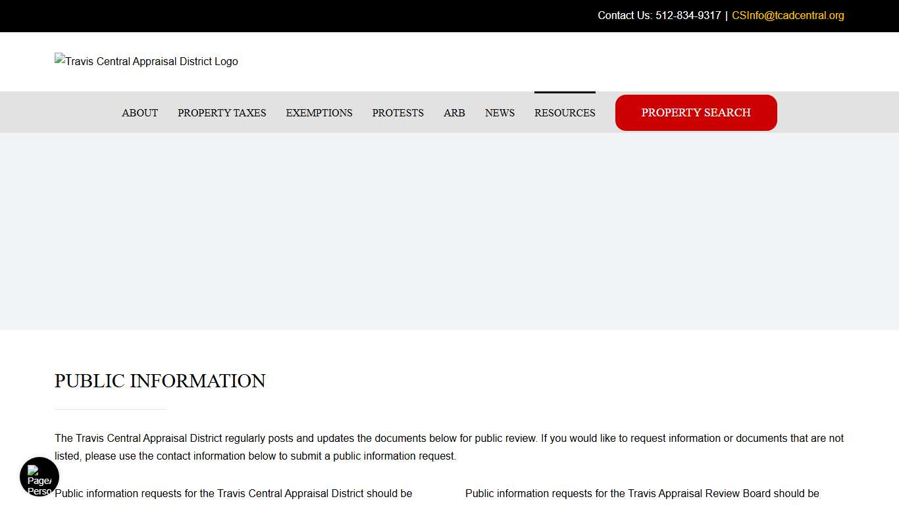Expand the EXEMPTIONS dropdown menu

coord(319,112)
